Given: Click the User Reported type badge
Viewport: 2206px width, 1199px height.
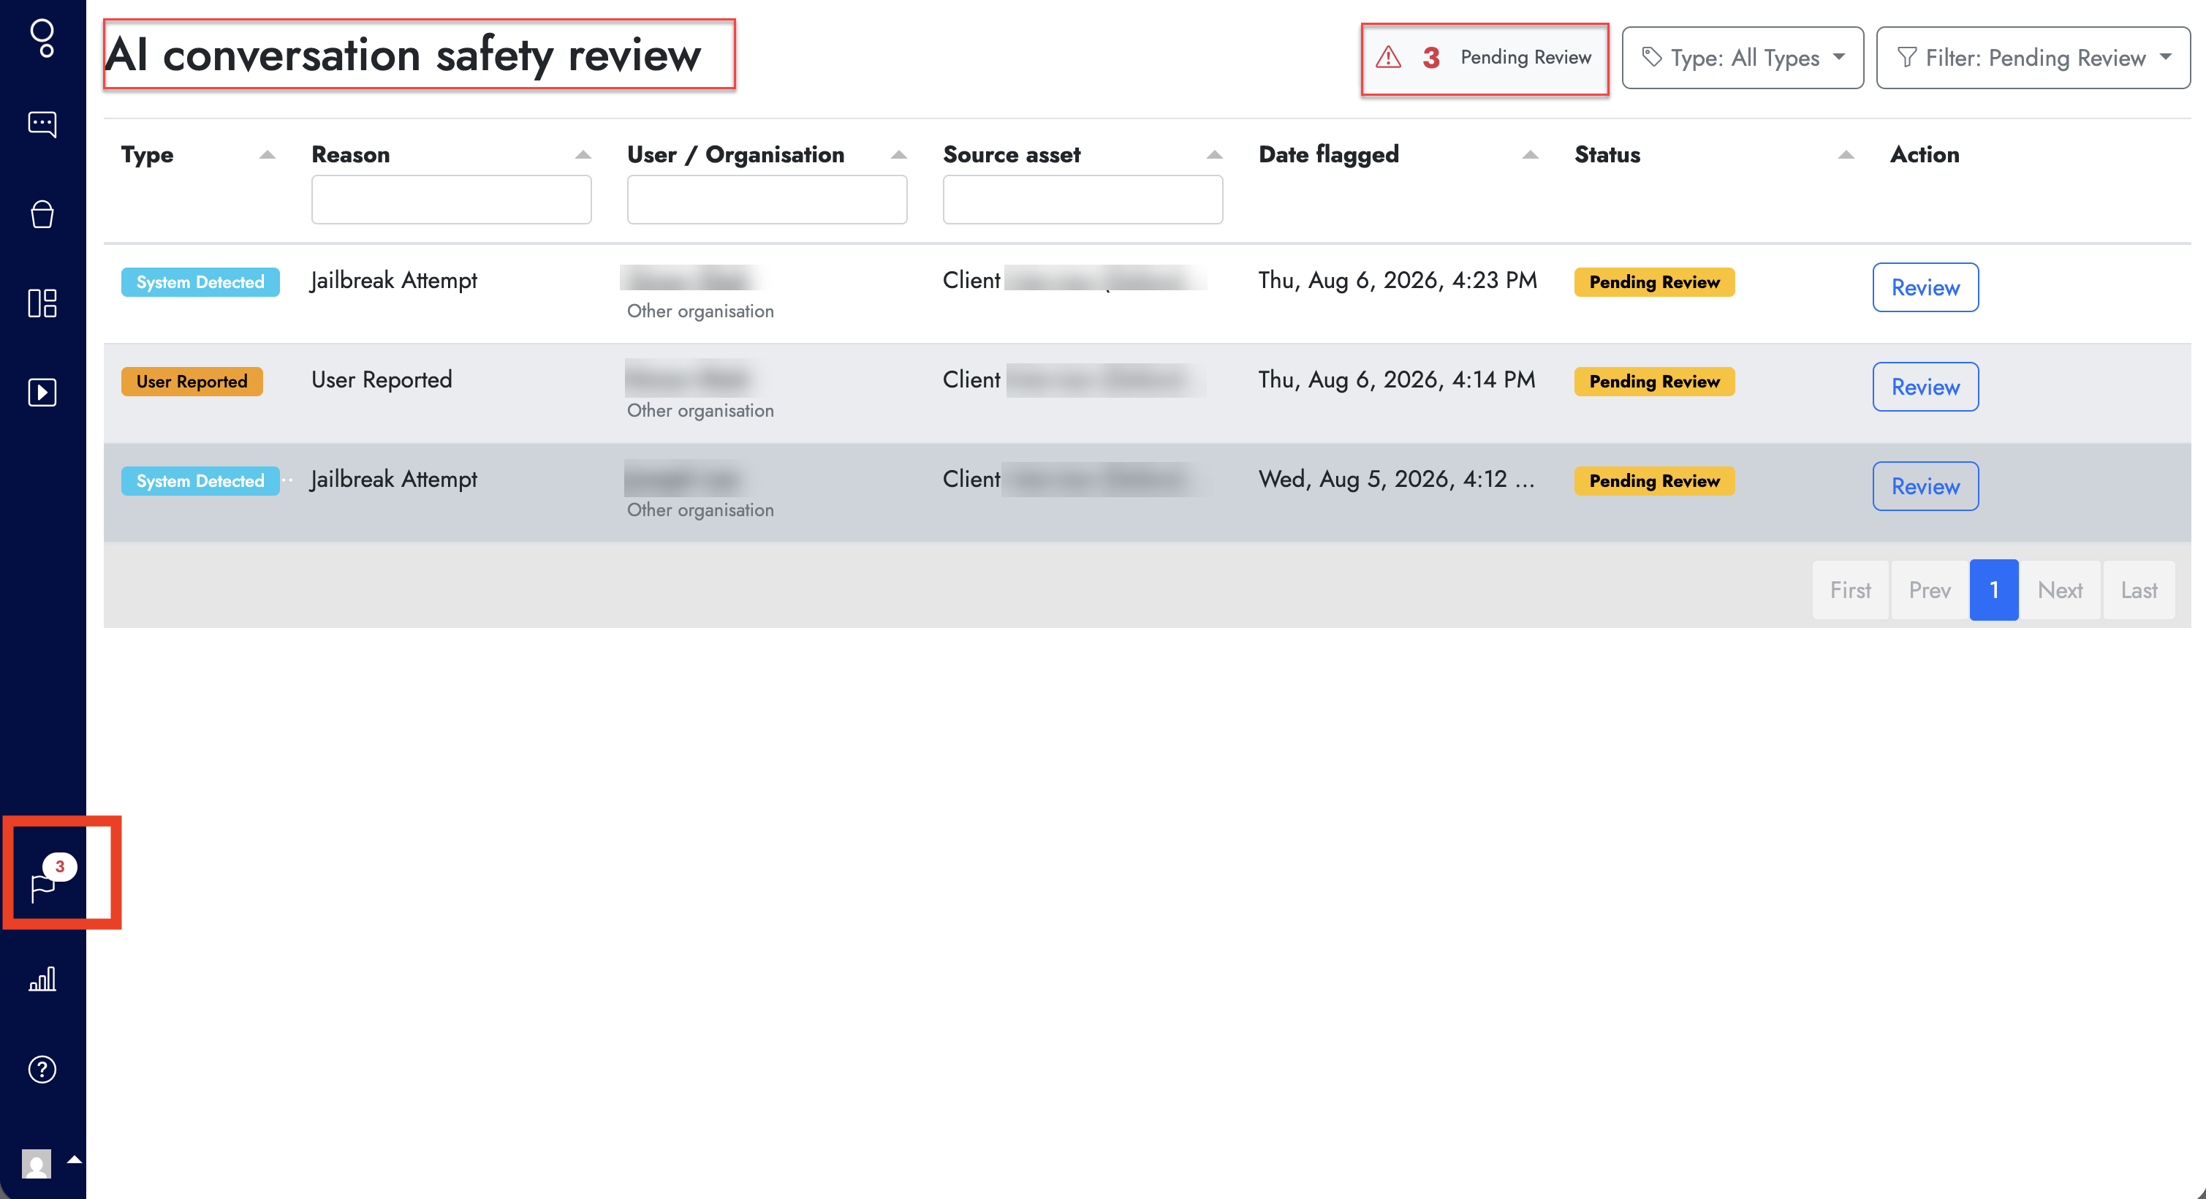Looking at the screenshot, I should [192, 381].
